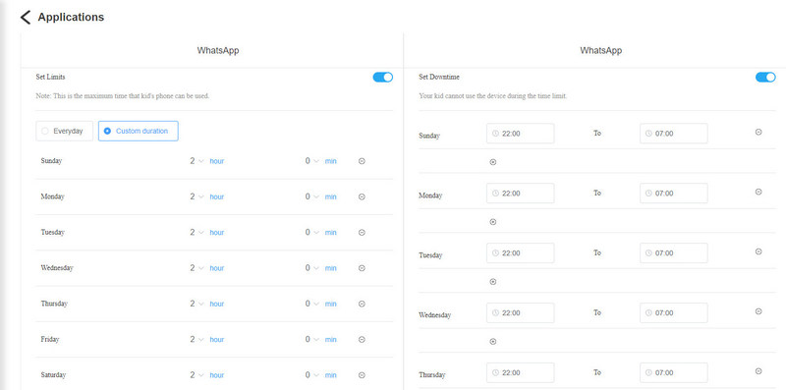Viewport: 786px width, 390px height.
Task: Open Sunday minutes dropdown
Action: pos(311,161)
